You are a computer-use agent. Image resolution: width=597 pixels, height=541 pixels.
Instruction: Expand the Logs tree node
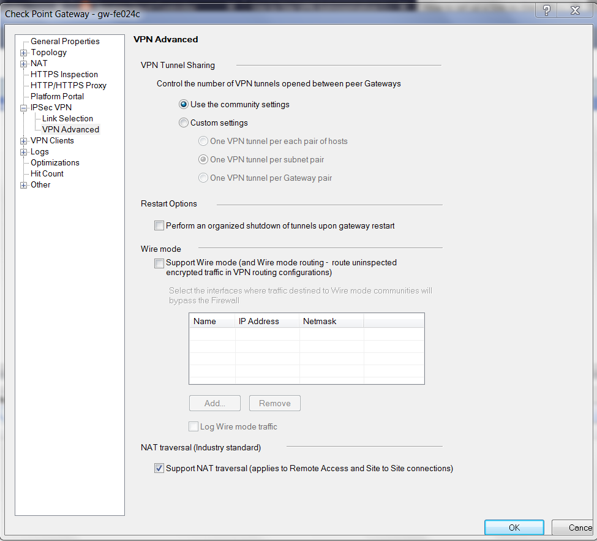(x=24, y=152)
